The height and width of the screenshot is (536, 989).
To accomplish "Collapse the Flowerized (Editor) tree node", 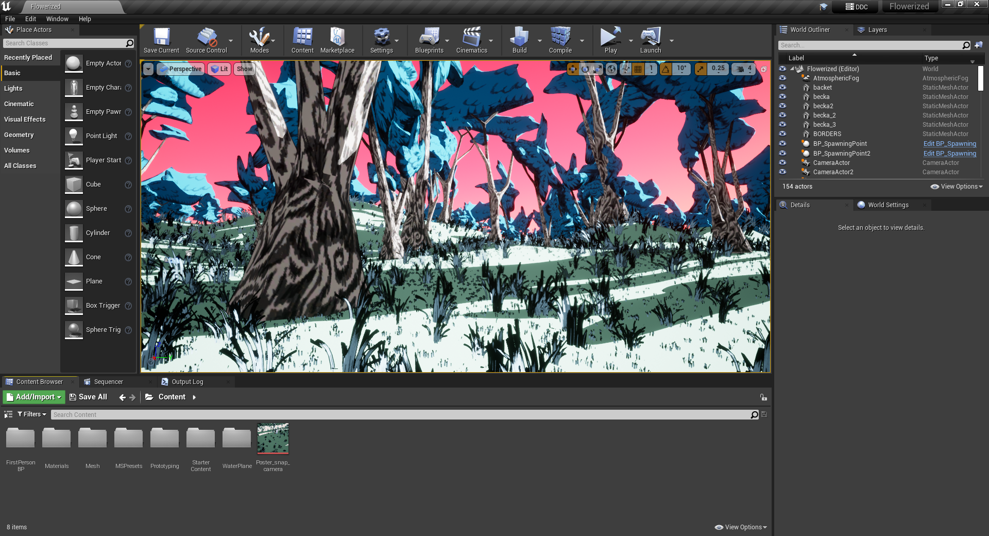I will pyautogui.click(x=792, y=69).
